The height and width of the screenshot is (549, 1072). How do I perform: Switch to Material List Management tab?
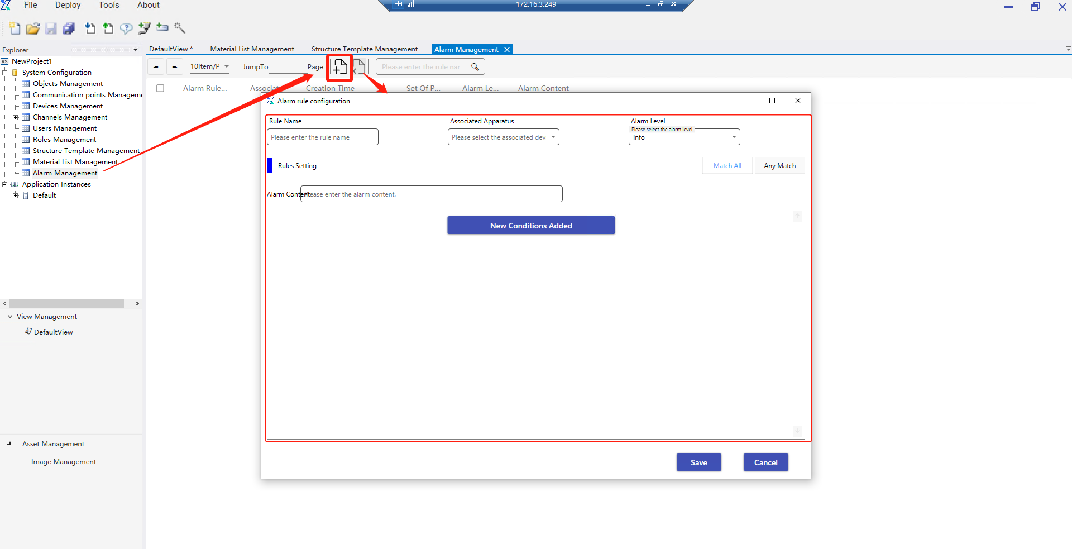pos(252,49)
